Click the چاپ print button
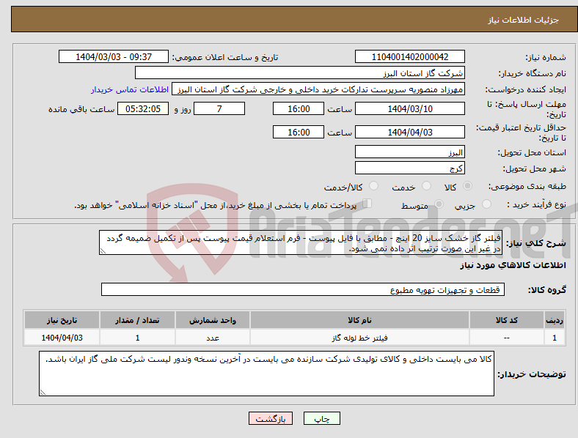 (x=322, y=418)
